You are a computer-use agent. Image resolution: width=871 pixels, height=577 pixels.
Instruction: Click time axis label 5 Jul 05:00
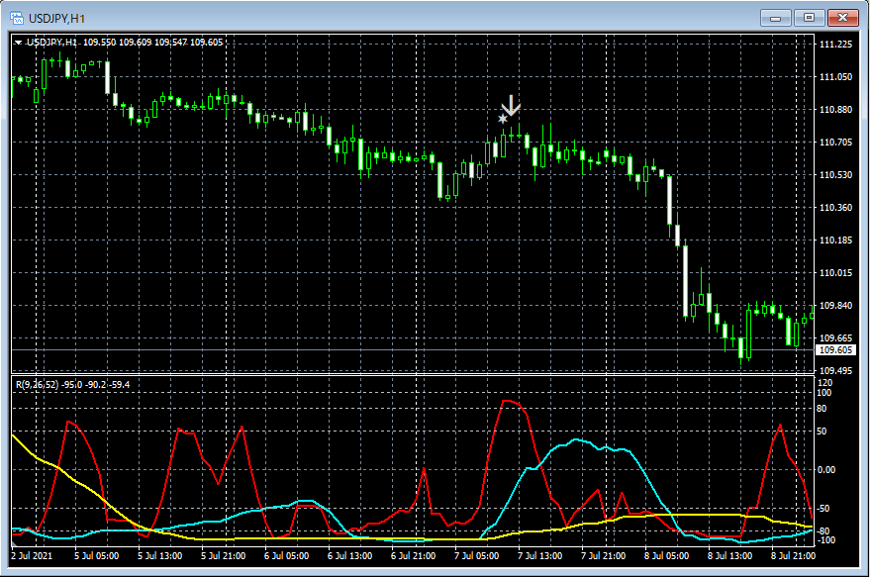tap(97, 556)
